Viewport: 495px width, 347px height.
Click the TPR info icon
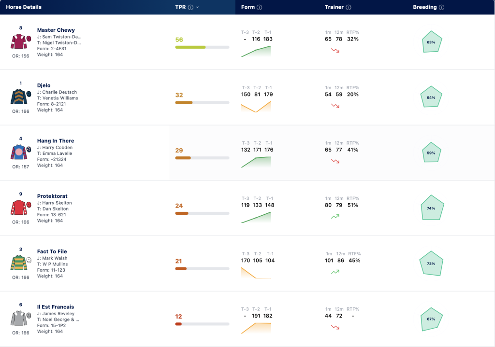click(190, 7)
